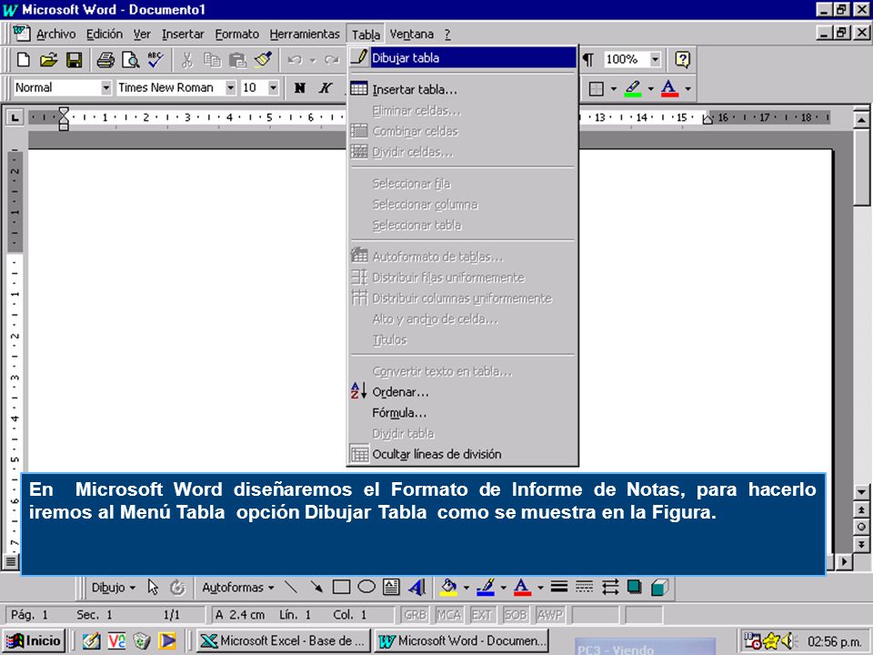Click the Line Style icon

pos(559,587)
